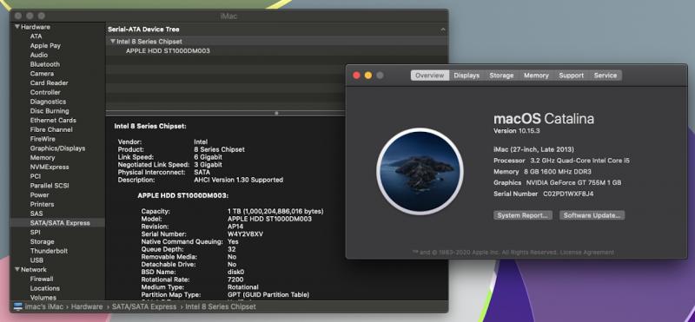Open the Bluetooth hardware entry
The height and width of the screenshot is (322, 695).
pyautogui.click(x=45, y=64)
